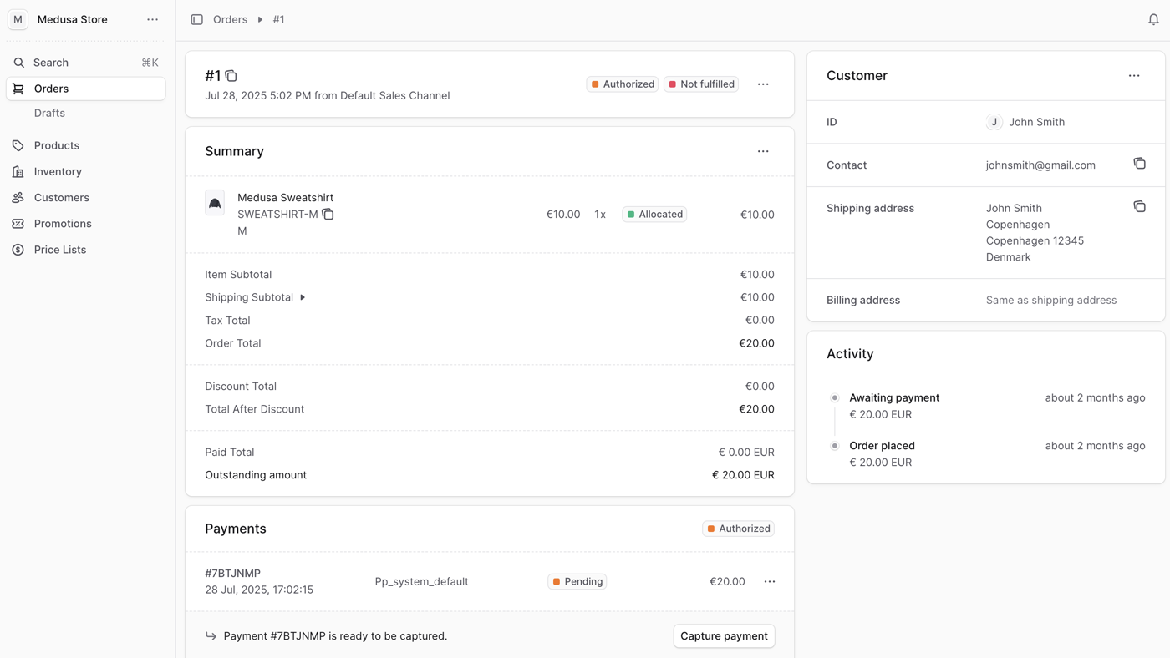Open the Search field in sidebar

click(86, 63)
